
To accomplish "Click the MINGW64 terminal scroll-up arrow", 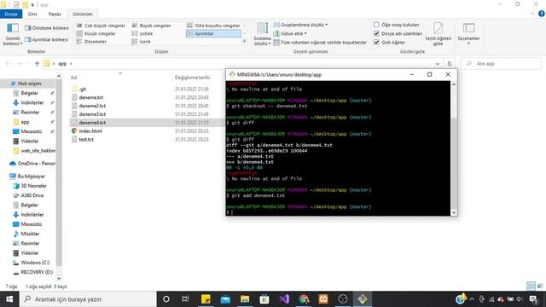I will 454,84.
